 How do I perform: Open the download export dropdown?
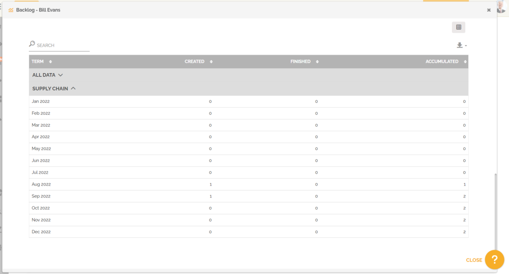(461, 45)
